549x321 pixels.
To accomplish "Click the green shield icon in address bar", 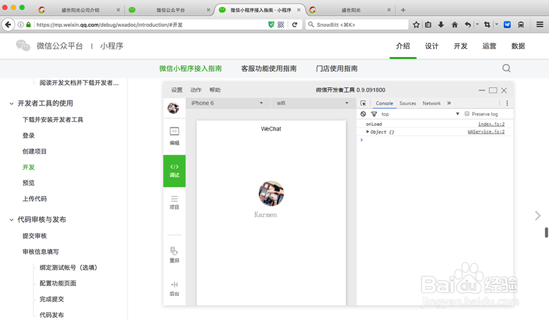I will (x=271, y=24).
